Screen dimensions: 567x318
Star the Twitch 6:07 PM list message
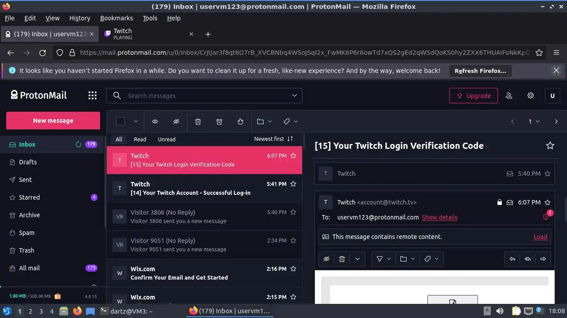click(x=293, y=156)
